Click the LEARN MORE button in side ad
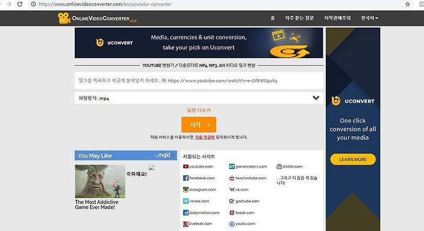Screen dimensions: 424x231 click(x=353, y=159)
